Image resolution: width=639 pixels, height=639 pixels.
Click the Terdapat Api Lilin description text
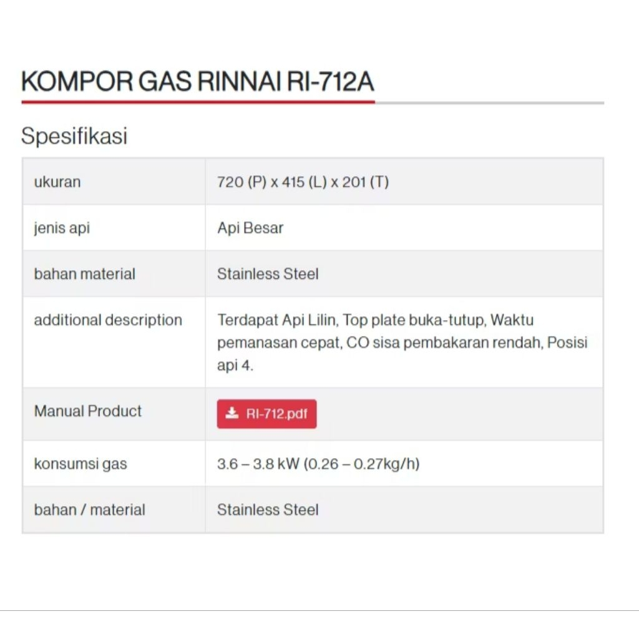pyautogui.click(x=278, y=320)
